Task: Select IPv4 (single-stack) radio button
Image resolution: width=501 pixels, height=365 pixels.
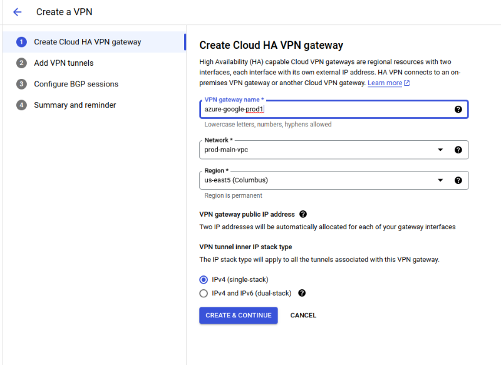Action: pyautogui.click(x=203, y=280)
